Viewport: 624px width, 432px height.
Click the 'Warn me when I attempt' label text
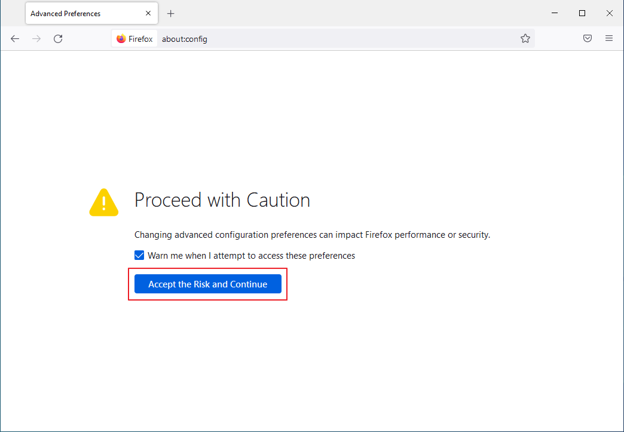pyautogui.click(x=251, y=256)
